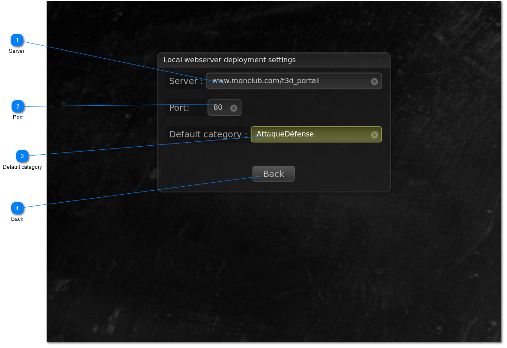Click the blue annotation badge number 2

click(18, 106)
